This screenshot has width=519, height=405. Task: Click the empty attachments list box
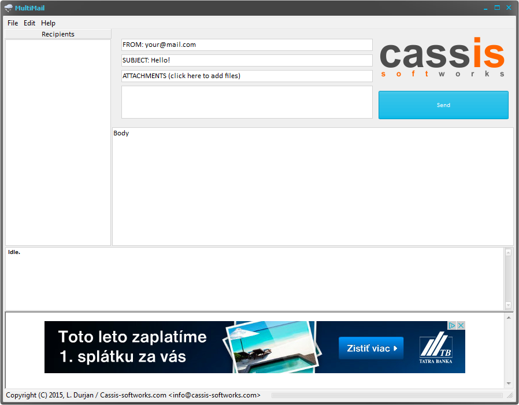coord(247,102)
